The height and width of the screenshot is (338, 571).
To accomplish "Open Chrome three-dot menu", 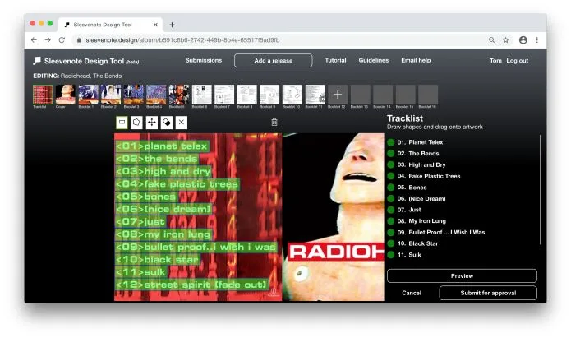I will 537,39.
